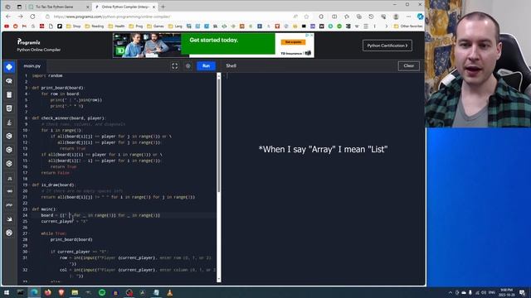Image resolution: width=531 pixels, height=298 pixels.
Task: Open the Rust compiler icon
Action: tap(9, 233)
